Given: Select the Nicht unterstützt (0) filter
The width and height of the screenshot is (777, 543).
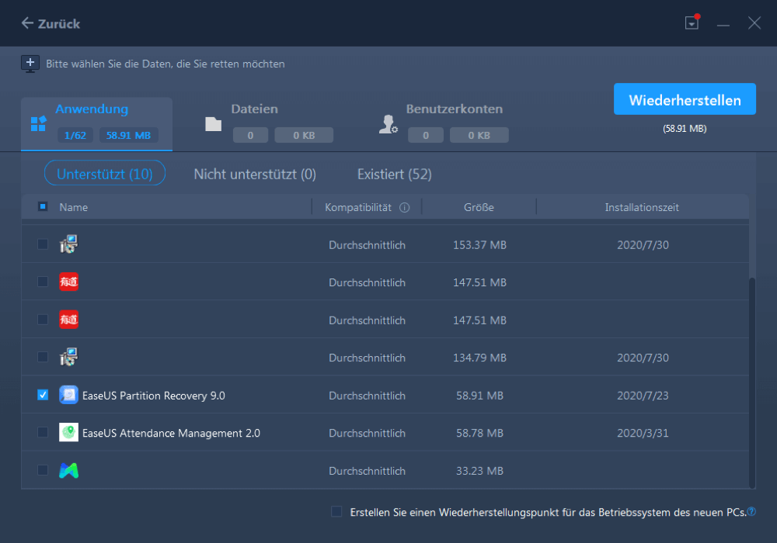Looking at the screenshot, I should click(x=255, y=174).
